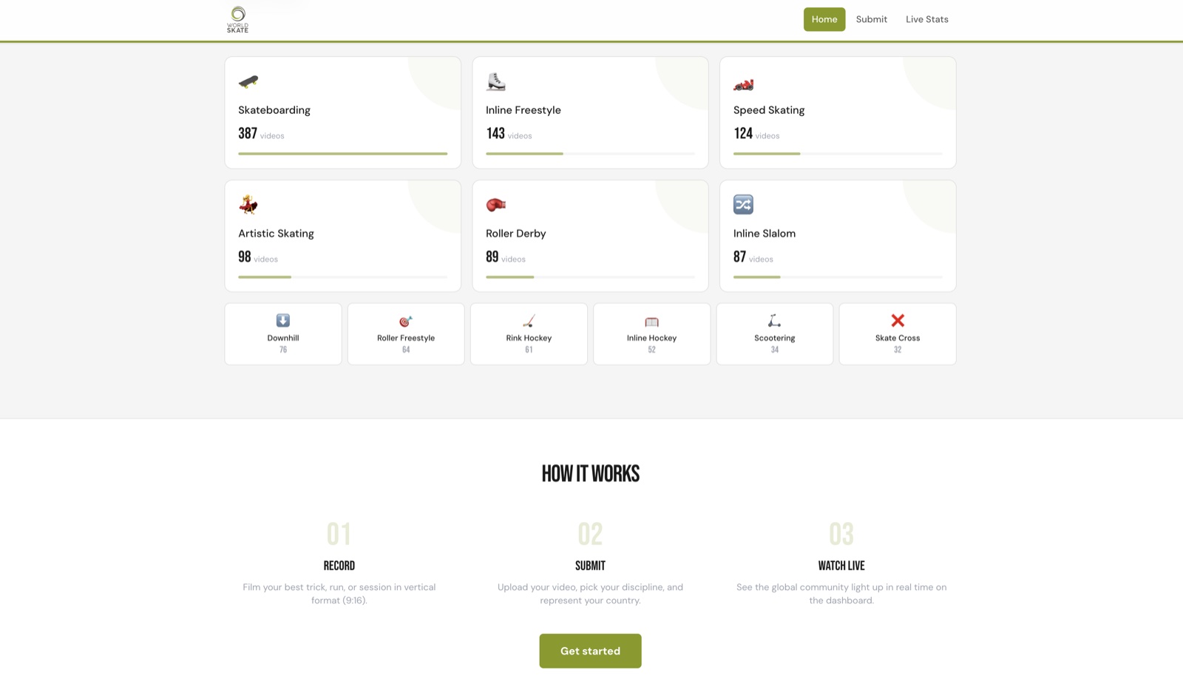
Task: Click the 'Film your best trick' description
Action: click(339, 594)
